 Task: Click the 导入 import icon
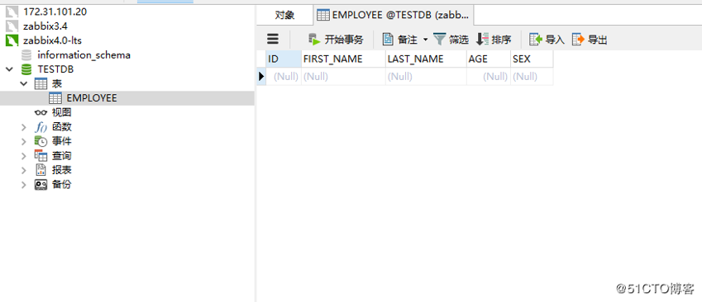(536, 40)
